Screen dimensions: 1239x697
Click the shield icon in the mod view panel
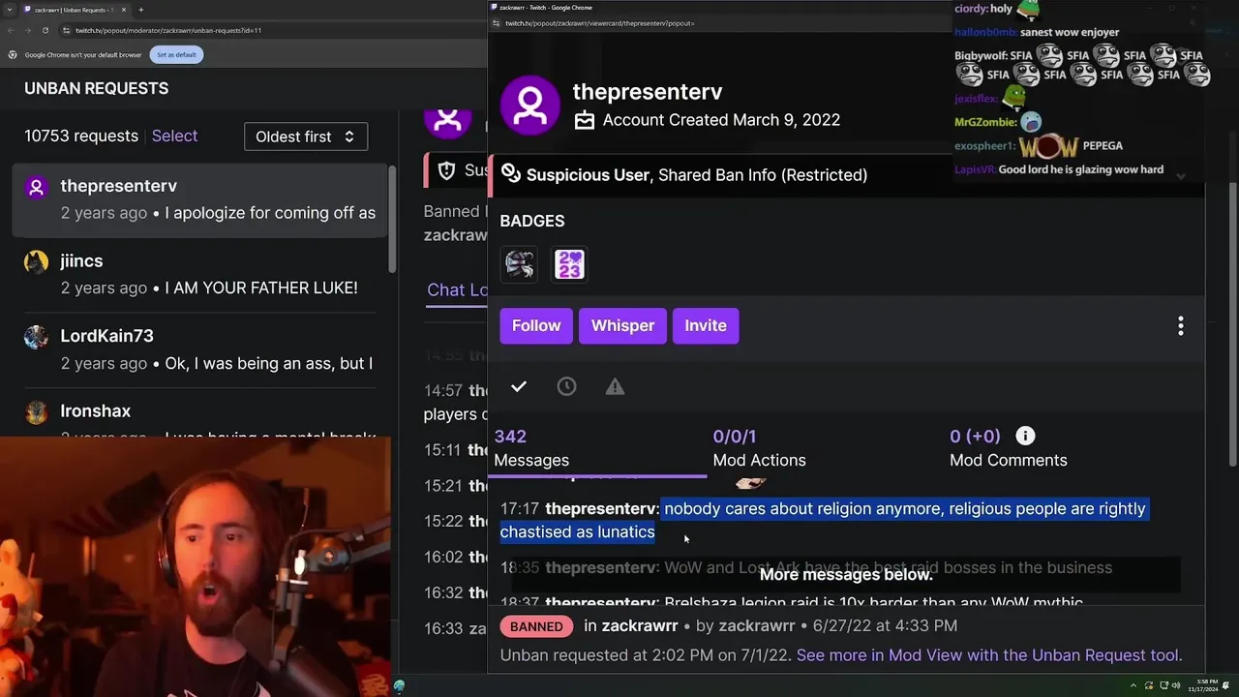[x=446, y=171]
